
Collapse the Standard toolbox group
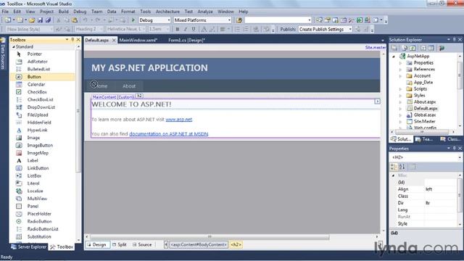[x=13, y=46]
